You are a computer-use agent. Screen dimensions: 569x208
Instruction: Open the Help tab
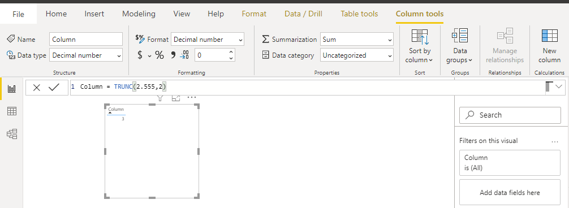(x=215, y=14)
